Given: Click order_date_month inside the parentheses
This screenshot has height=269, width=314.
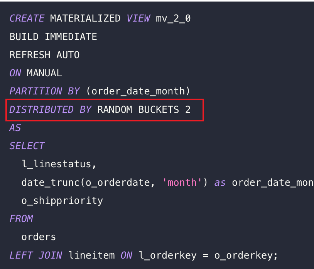Looking at the screenshot, I should pyautogui.click(x=138, y=91).
